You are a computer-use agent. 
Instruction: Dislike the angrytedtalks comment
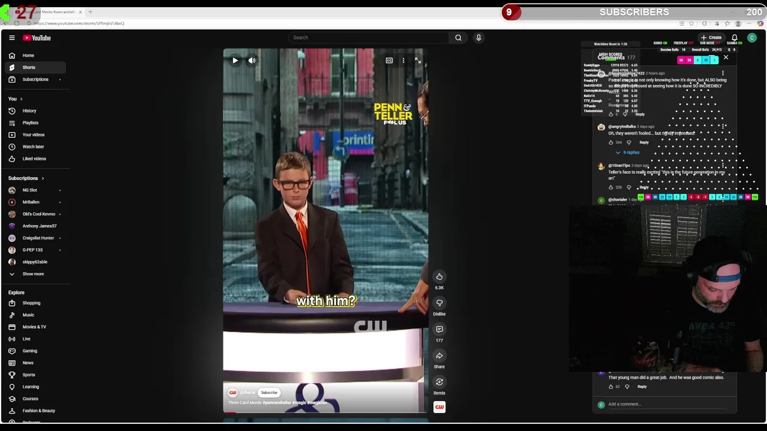click(629, 142)
